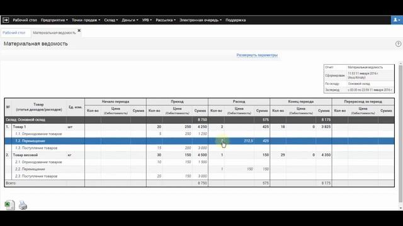The width and height of the screenshot is (403, 226).
Task: Select highlighted row 1.2. Перемещение
Action: pos(200,141)
